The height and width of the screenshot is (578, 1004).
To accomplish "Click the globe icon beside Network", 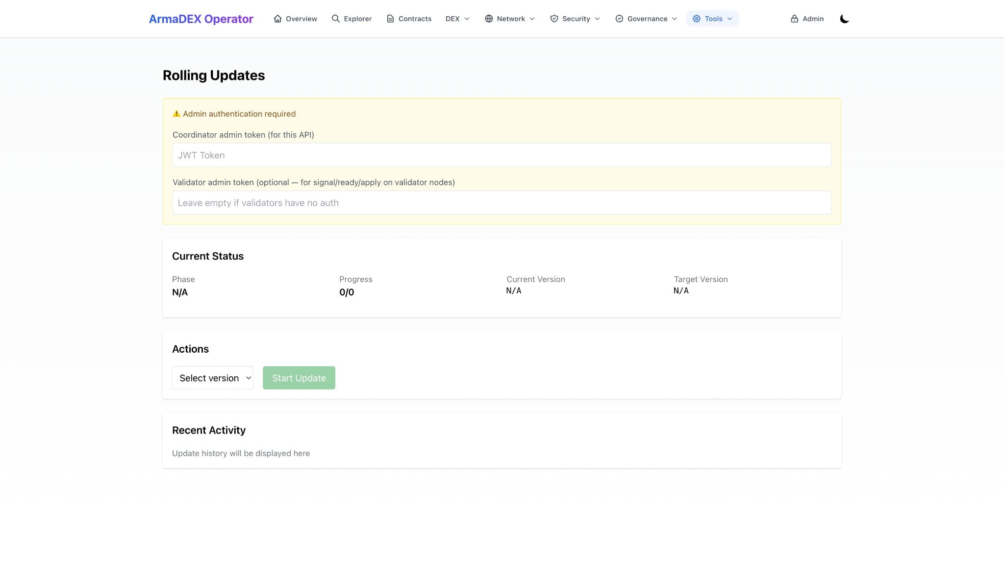I will point(488,19).
